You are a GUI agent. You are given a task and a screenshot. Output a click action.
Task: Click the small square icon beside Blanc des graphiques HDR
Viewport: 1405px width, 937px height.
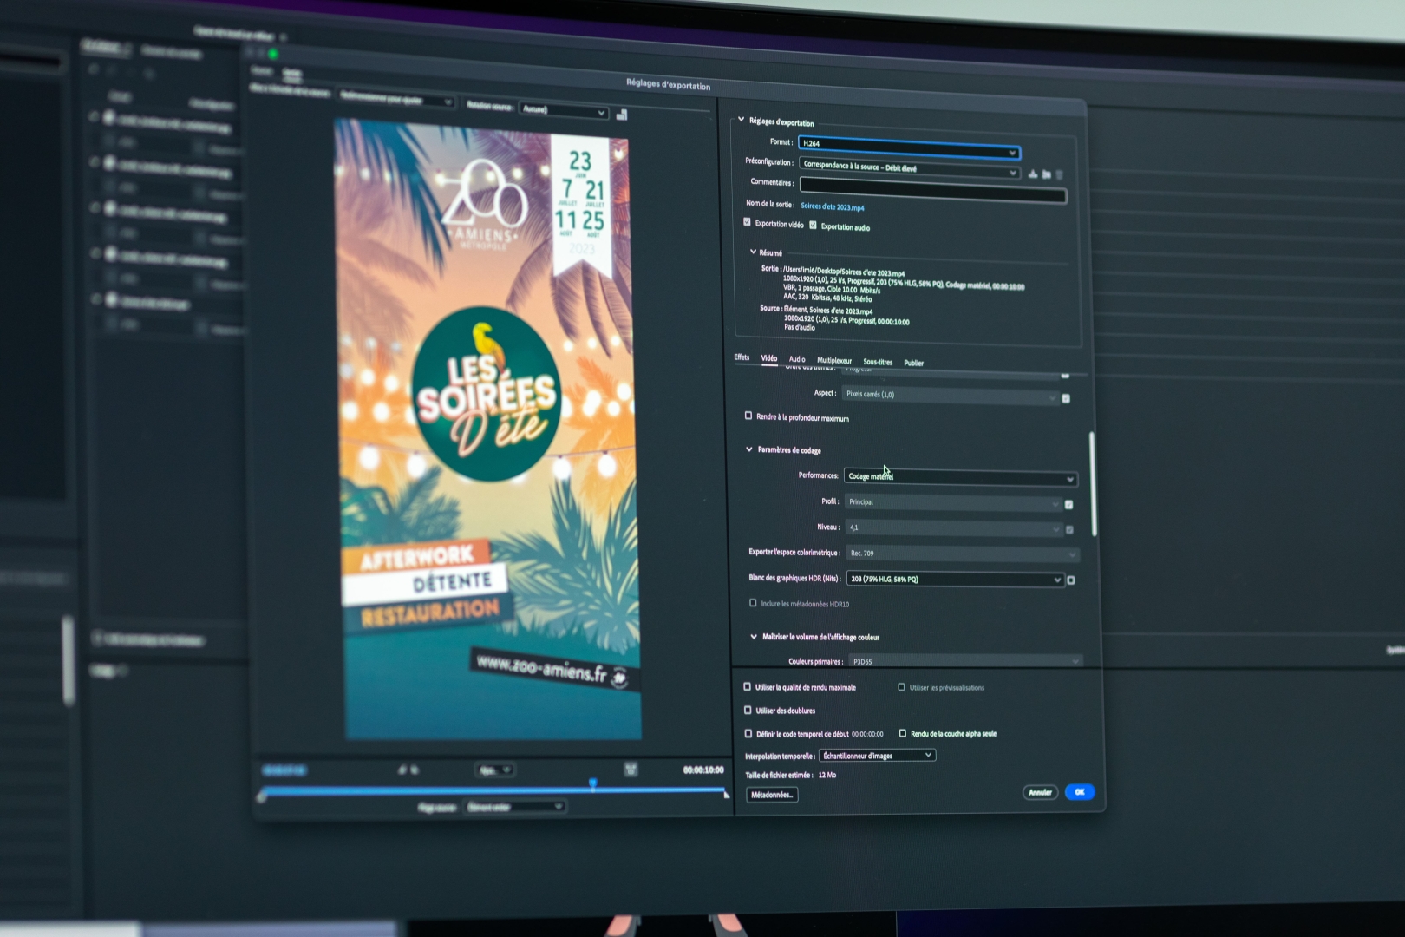pos(1071,580)
